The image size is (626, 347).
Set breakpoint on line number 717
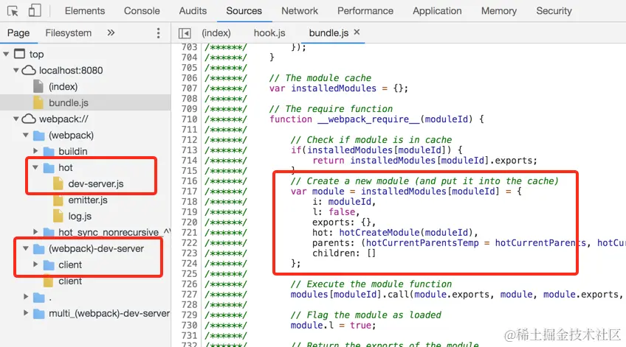point(189,192)
